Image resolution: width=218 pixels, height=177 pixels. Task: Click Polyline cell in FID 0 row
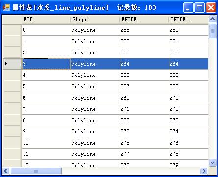pos(95,30)
